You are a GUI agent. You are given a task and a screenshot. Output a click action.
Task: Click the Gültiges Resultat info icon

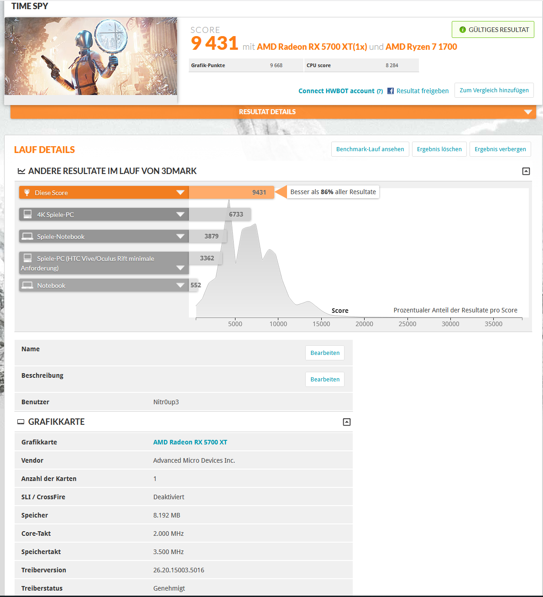point(463,30)
